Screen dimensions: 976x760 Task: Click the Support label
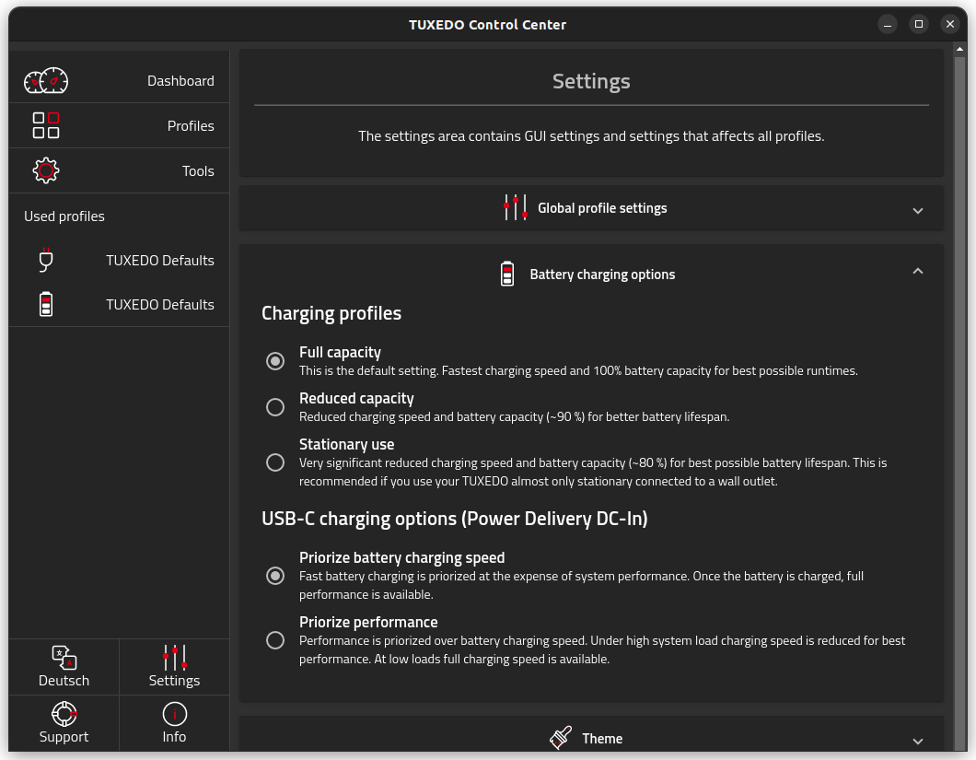[x=64, y=736]
